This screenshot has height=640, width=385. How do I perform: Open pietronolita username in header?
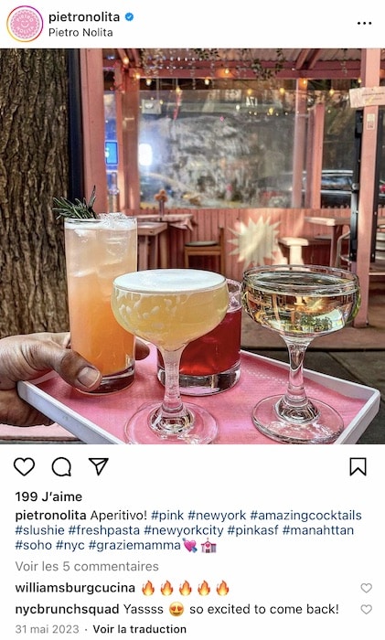(x=84, y=17)
